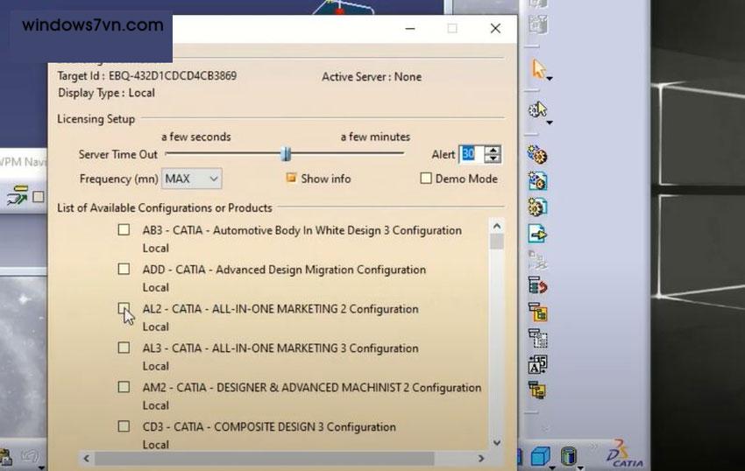The image size is (745, 471).
Task: Click the configurations list scroll up arrow
Action: (x=497, y=227)
